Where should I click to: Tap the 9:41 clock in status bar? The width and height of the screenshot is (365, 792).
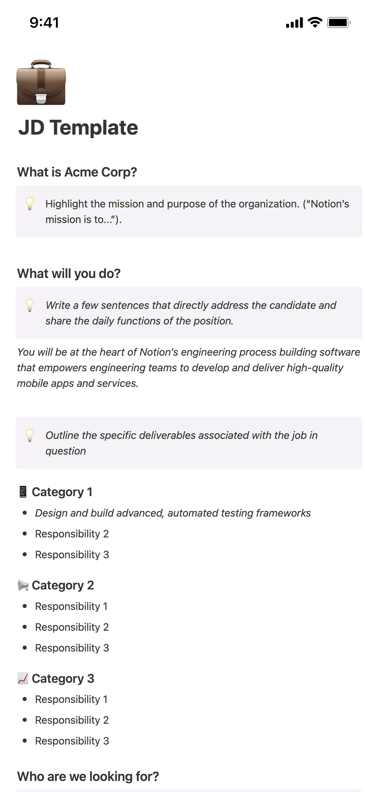(x=44, y=23)
